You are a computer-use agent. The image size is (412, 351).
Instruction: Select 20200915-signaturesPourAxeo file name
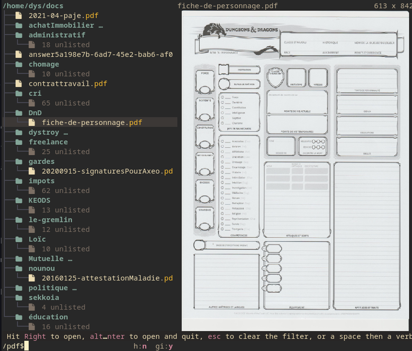click(x=107, y=171)
